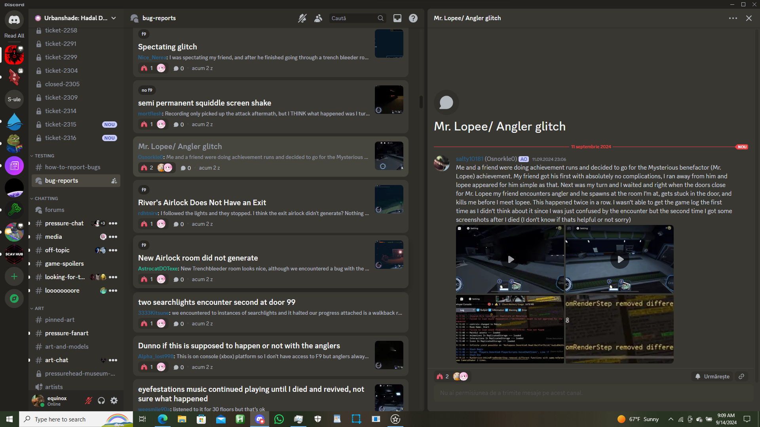The height and width of the screenshot is (427, 760).
Task: Open the Help question mark icon
Action: point(413,18)
